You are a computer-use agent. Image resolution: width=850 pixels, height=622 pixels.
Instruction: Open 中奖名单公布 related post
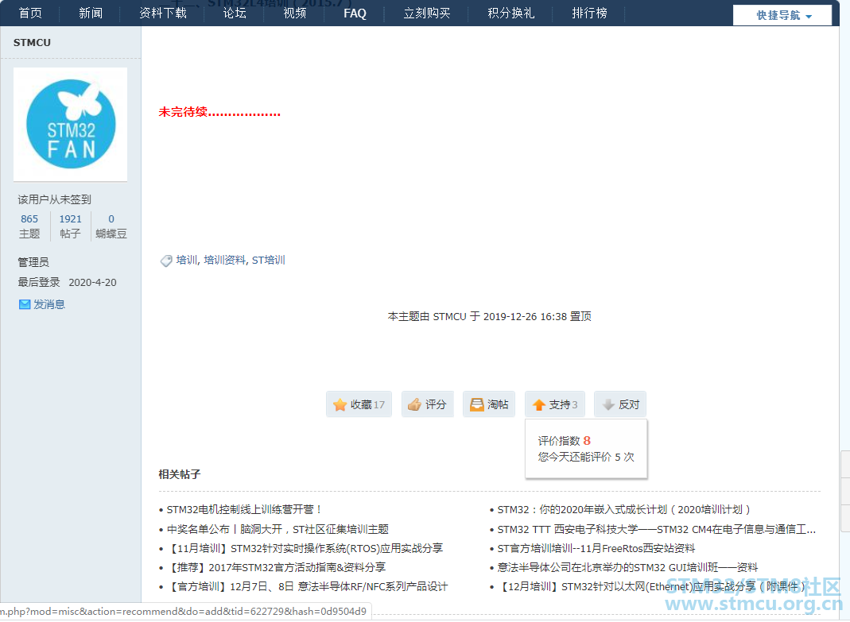[x=278, y=529]
